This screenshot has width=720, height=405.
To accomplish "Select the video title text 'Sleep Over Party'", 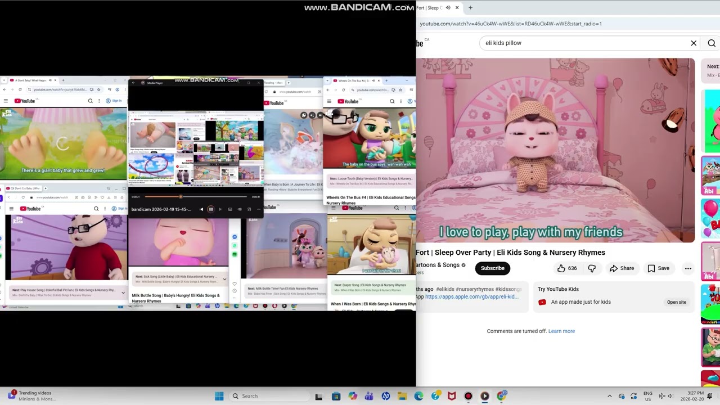I will [x=462, y=253].
